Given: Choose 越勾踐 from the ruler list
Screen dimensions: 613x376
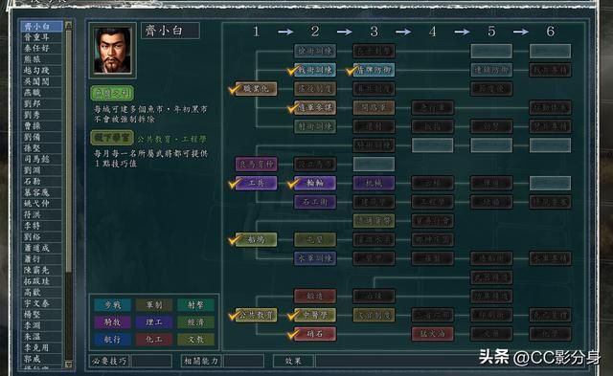Looking at the screenshot, I should (x=41, y=71).
